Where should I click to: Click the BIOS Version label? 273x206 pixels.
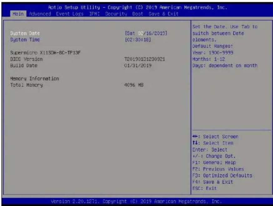coord(26,59)
